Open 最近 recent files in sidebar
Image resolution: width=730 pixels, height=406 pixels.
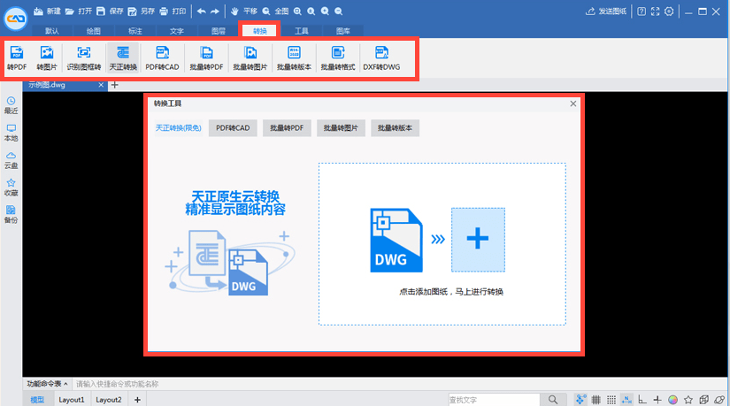12,105
